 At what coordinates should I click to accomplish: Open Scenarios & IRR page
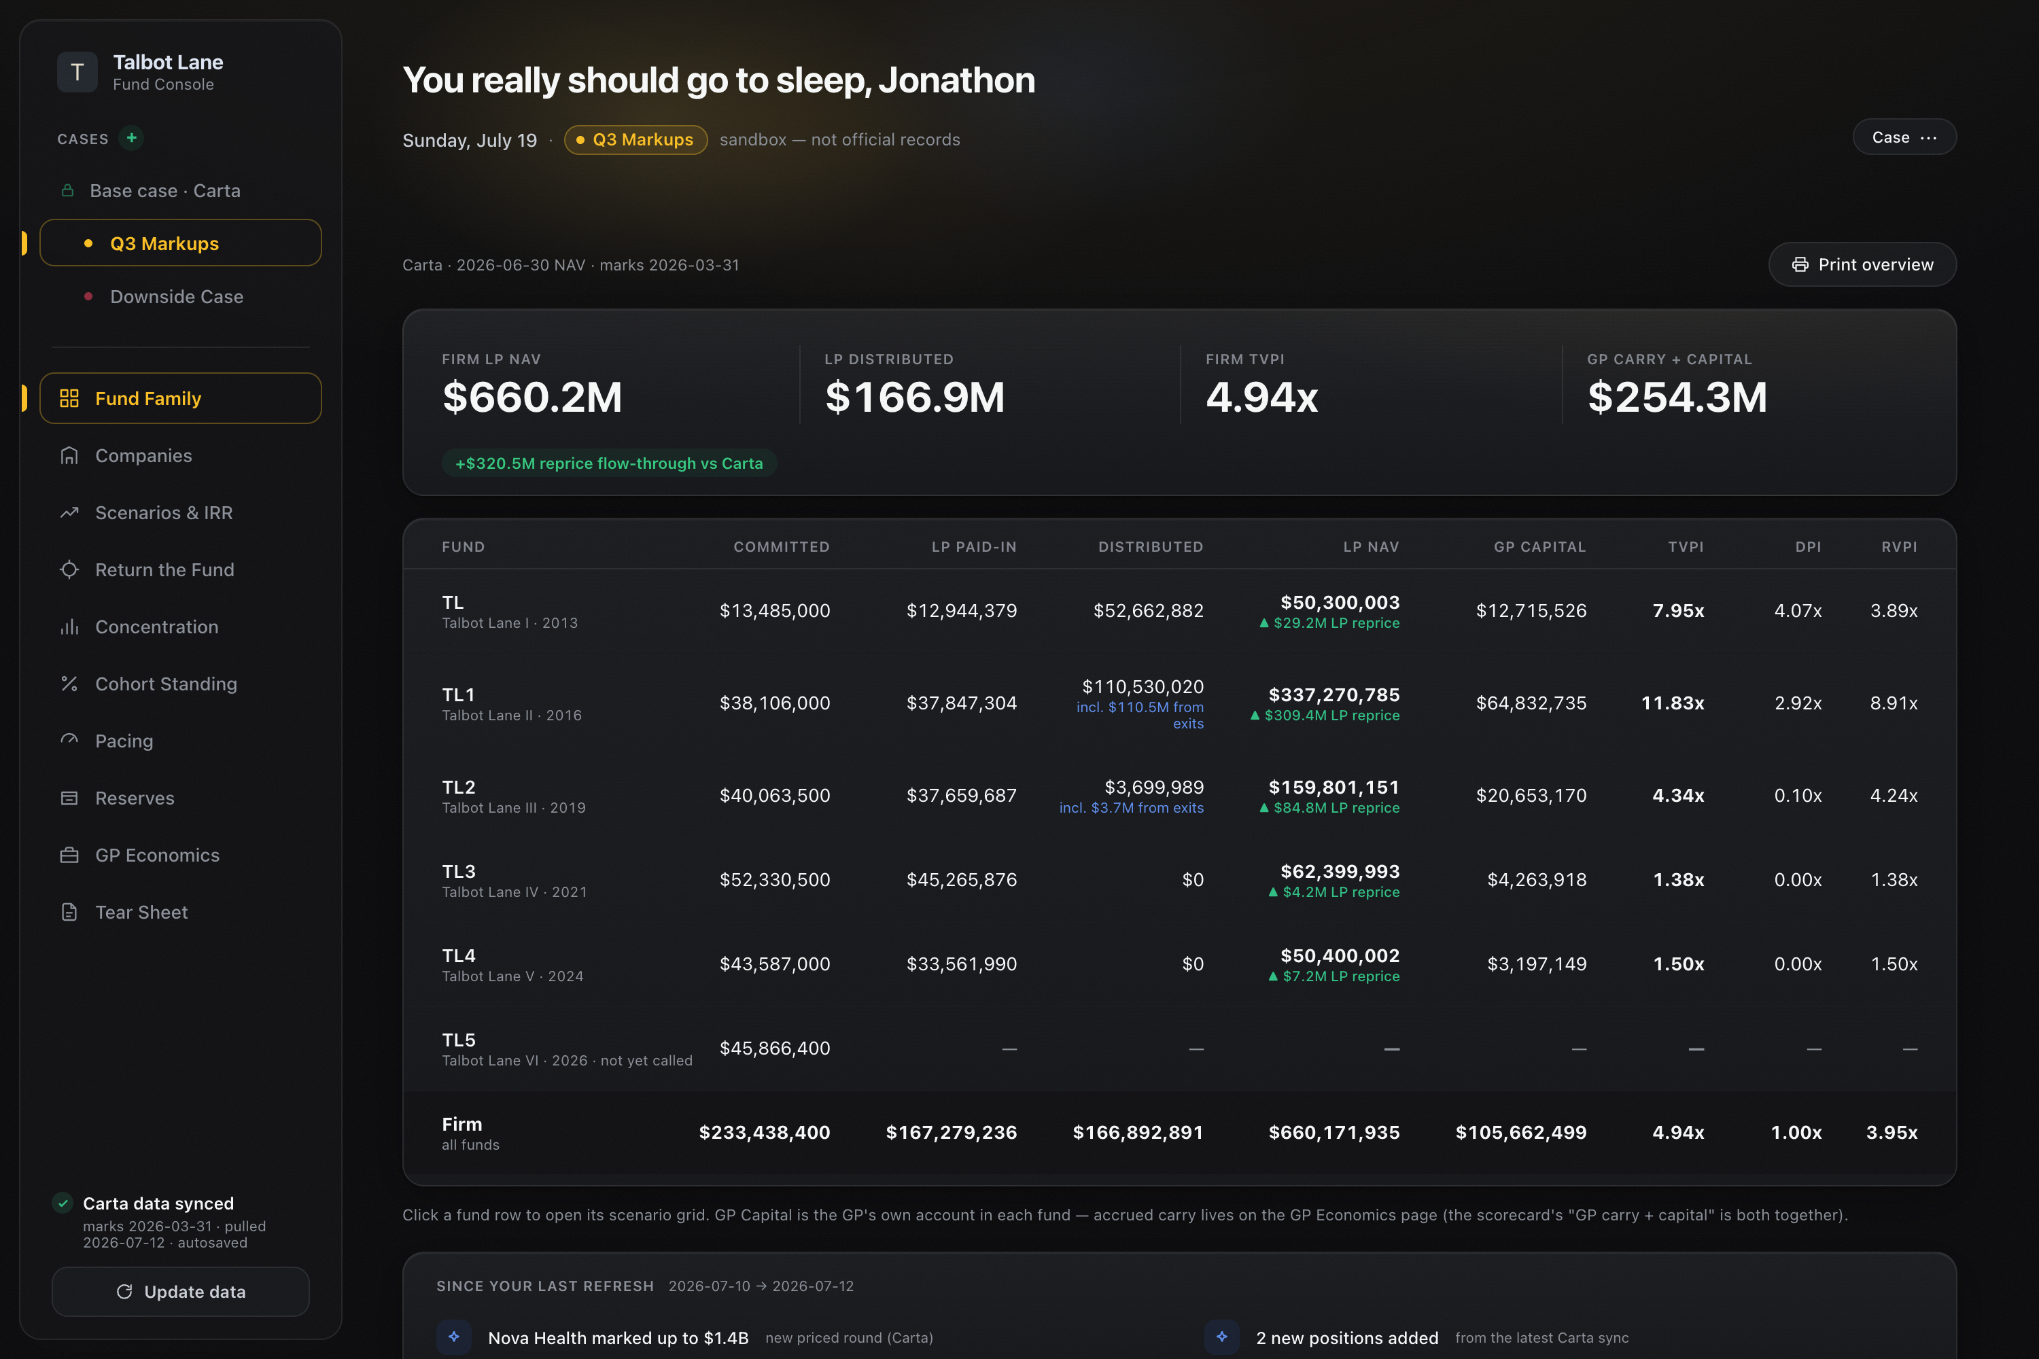click(180, 513)
